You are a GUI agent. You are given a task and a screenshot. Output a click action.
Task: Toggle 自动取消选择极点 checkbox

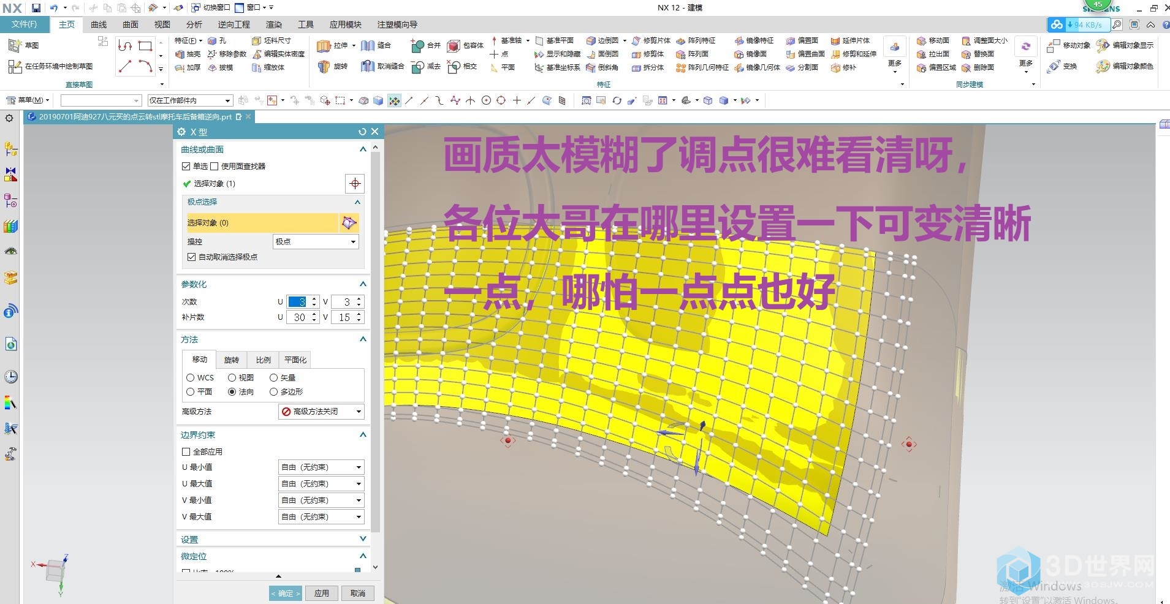(x=191, y=257)
